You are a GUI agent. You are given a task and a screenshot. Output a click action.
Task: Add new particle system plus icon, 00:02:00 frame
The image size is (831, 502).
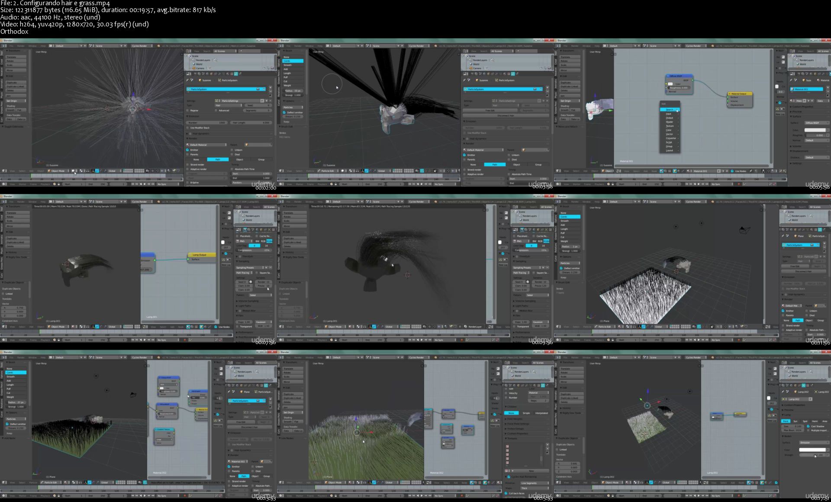click(271, 88)
